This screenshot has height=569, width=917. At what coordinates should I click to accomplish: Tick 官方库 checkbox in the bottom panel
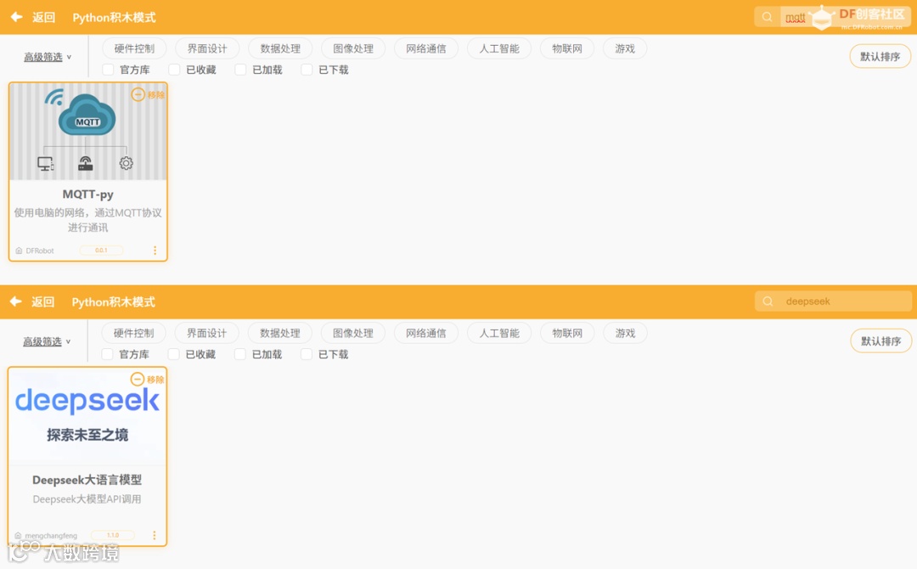pos(107,354)
